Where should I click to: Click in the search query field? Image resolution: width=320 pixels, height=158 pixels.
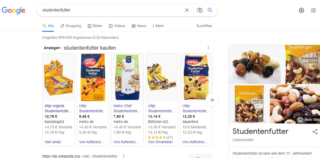click(x=110, y=10)
